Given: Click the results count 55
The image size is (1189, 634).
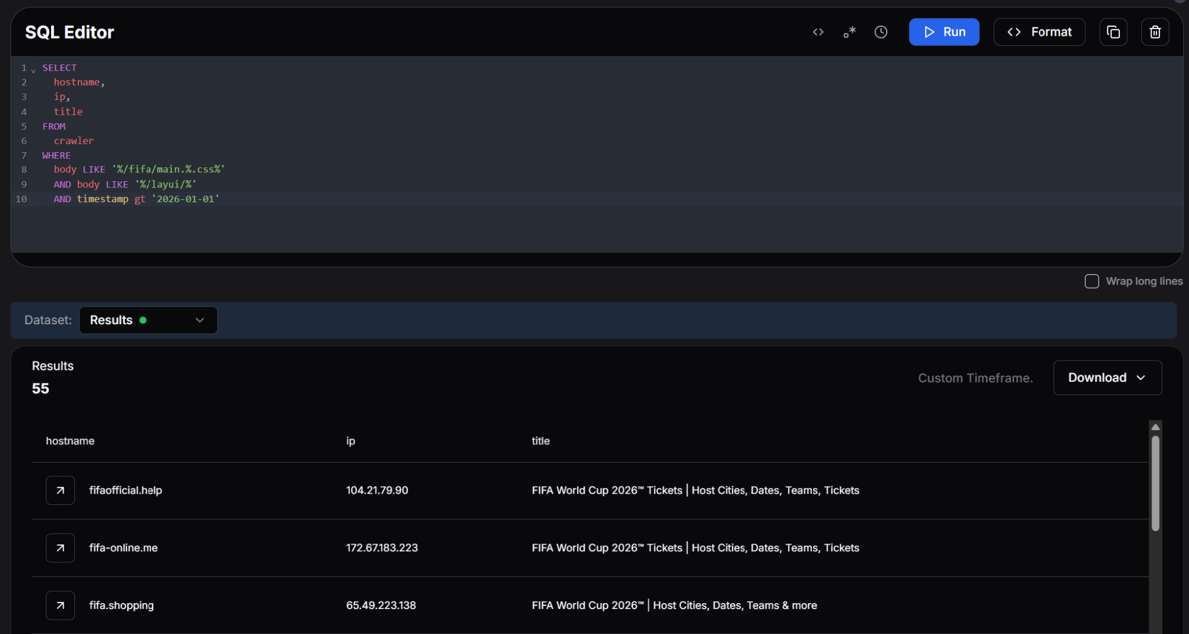Looking at the screenshot, I should point(40,388).
